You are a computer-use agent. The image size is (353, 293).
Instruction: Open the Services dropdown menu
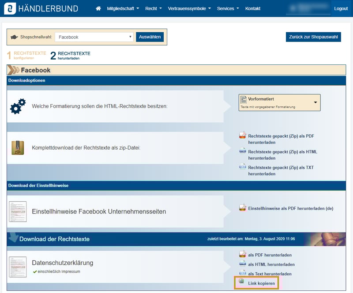click(228, 8)
